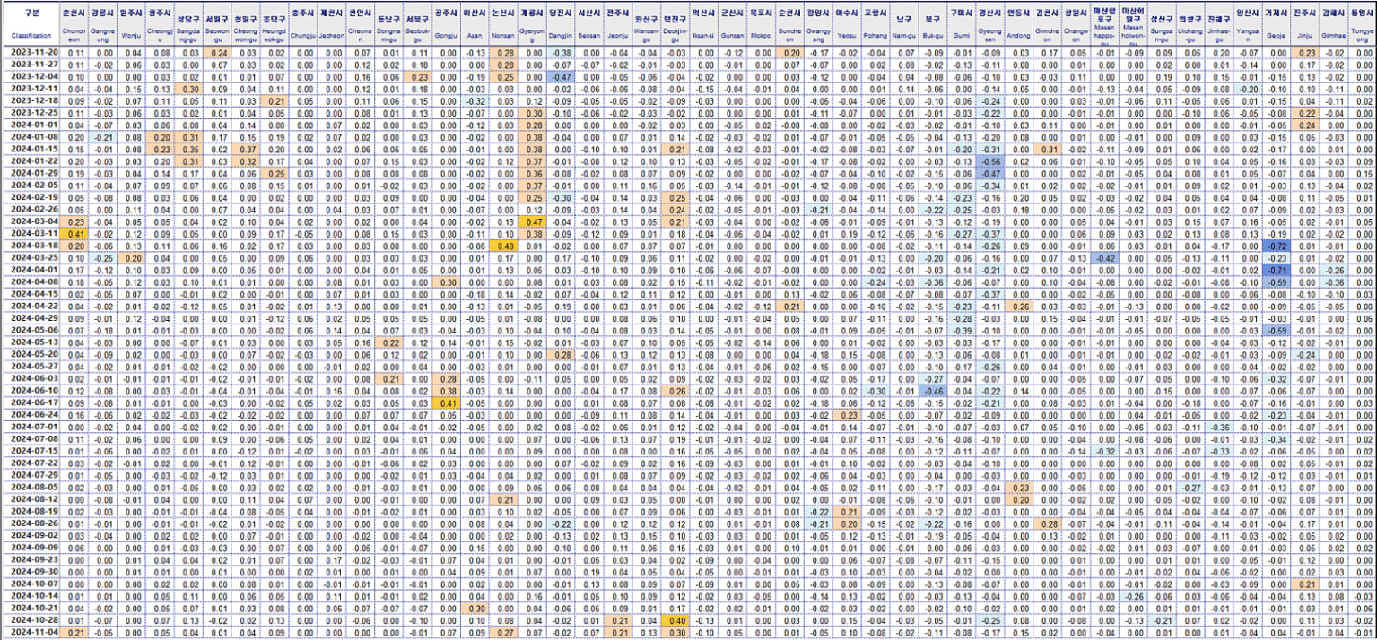Screen dimensions: 1377x640
Task: Select the 2023-12-04 row label
Action: [x=31, y=77]
